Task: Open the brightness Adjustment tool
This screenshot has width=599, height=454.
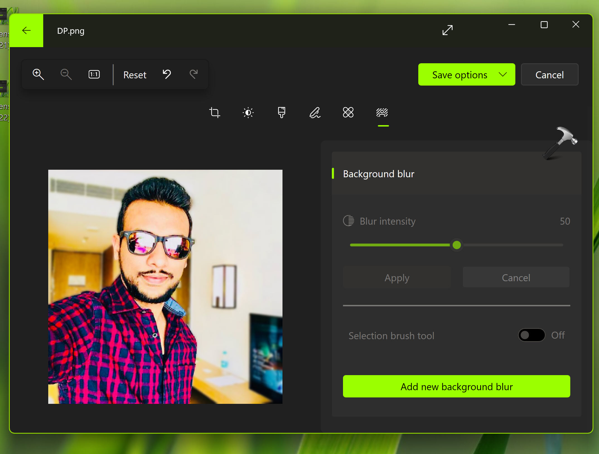Action: pos(248,113)
